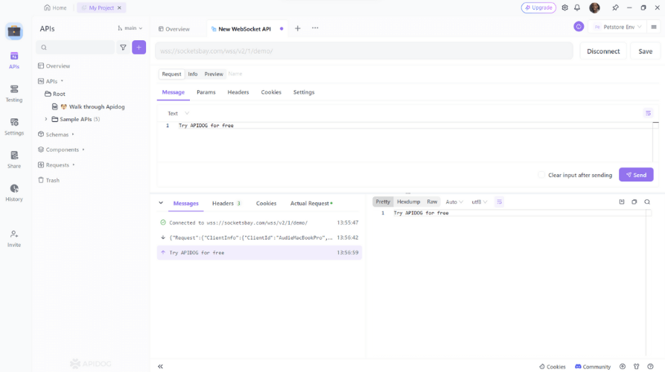Image resolution: width=665 pixels, height=372 pixels.
Task: Open Community link in status bar
Action: tap(593, 367)
